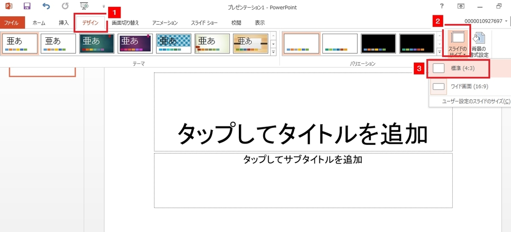
Task: Select first white variation thumbnail
Action: (301, 44)
